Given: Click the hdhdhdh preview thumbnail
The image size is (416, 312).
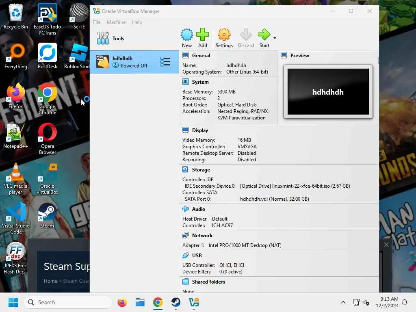Looking at the screenshot, I should (x=328, y=91).
